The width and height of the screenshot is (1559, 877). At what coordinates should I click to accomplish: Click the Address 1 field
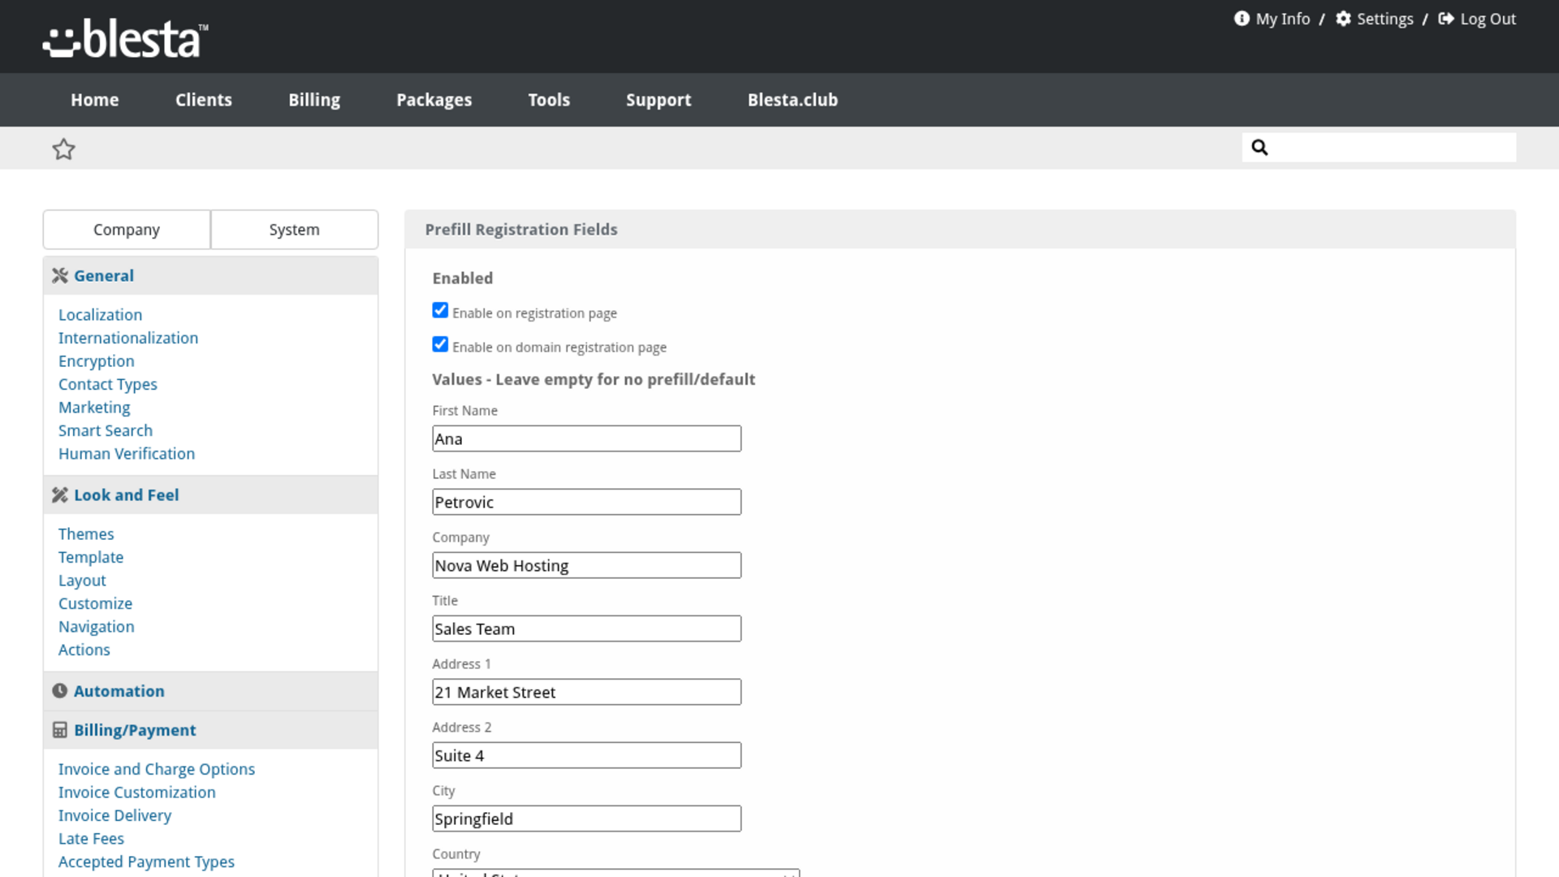(x=586, y=692)
